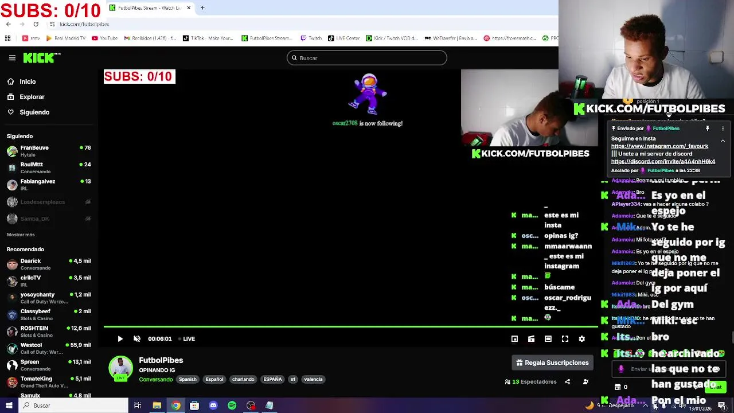Screen dimensions: 734x413
Task: Open the Instagram link in pinned message
Action: pyautogui.click(x=659, y=146)
